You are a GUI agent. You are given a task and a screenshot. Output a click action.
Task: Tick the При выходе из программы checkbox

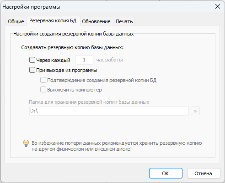pos(32,70)
